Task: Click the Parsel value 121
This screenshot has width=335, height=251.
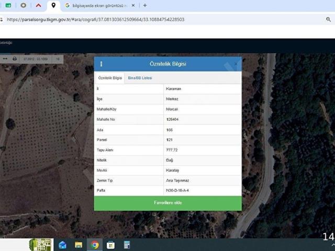Action: pos(169,140)
